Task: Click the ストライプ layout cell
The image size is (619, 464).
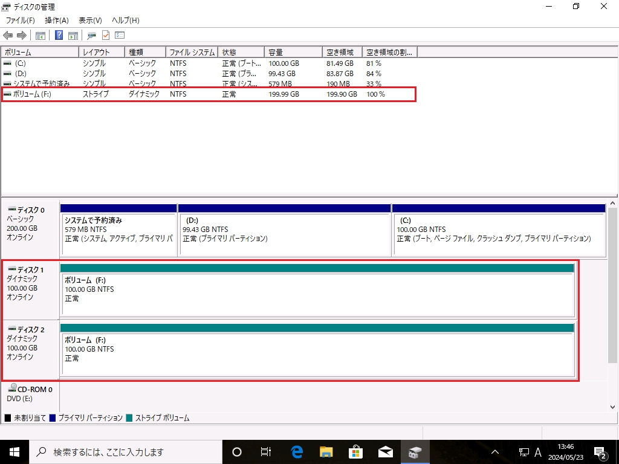Action: click(96, 94)
